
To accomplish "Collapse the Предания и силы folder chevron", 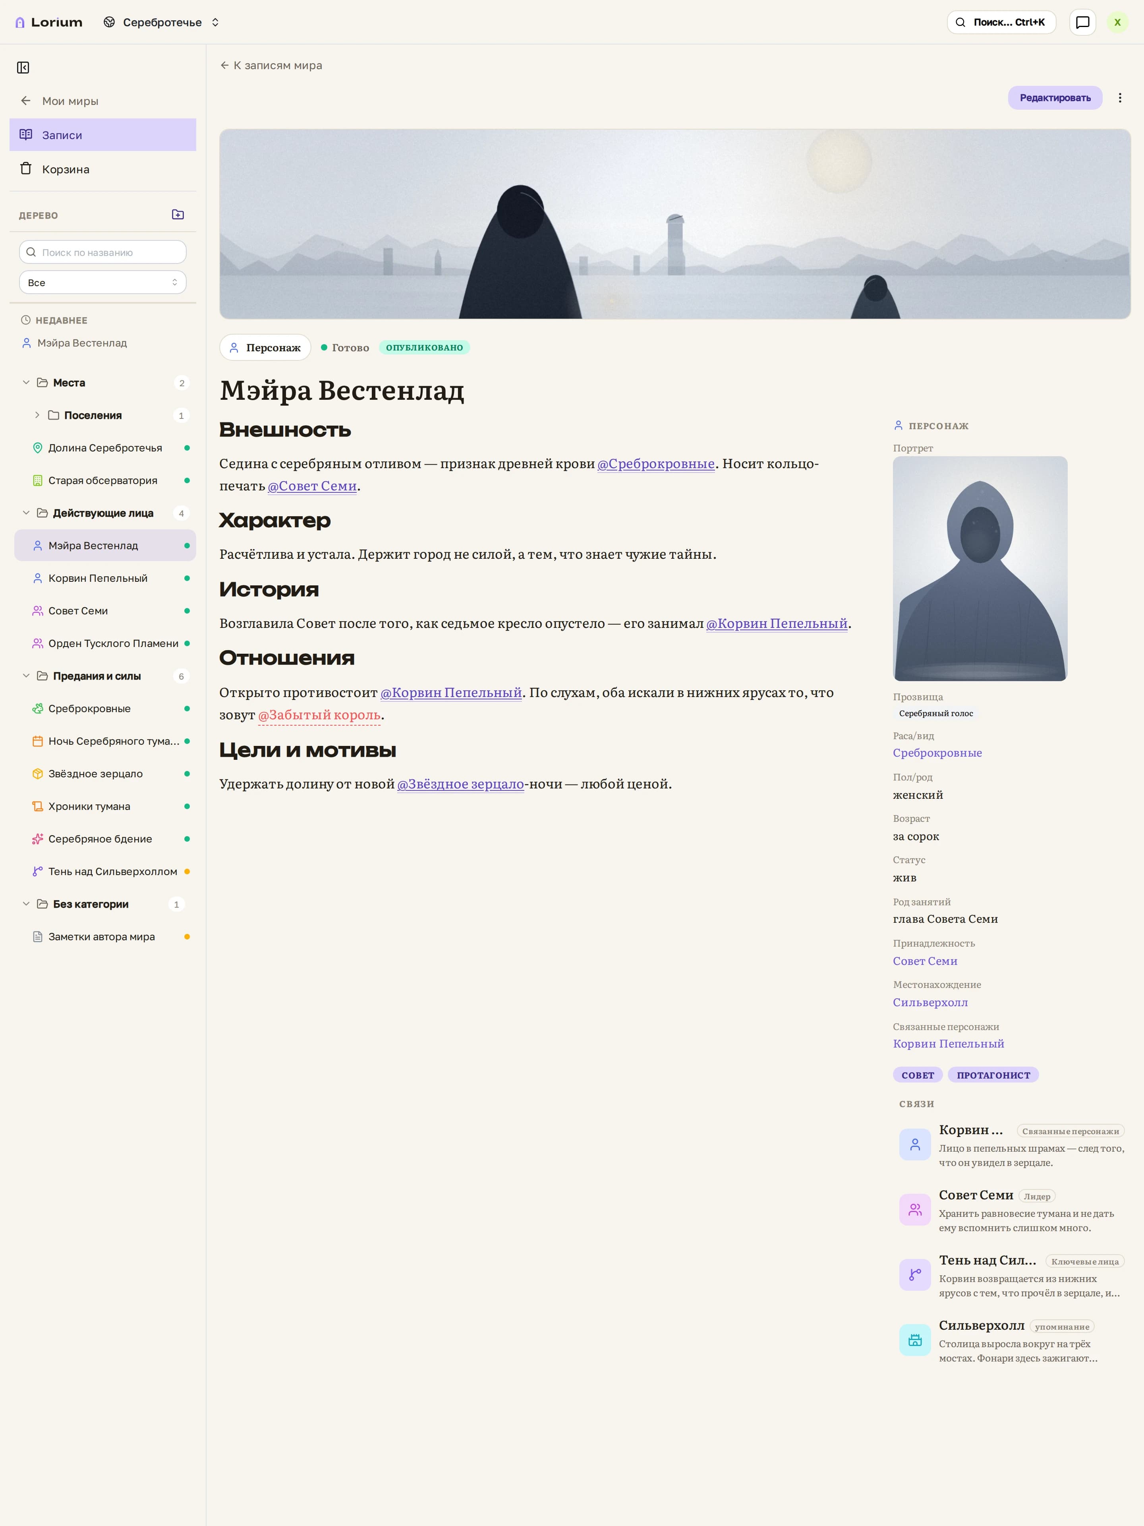I will [26, 676].
